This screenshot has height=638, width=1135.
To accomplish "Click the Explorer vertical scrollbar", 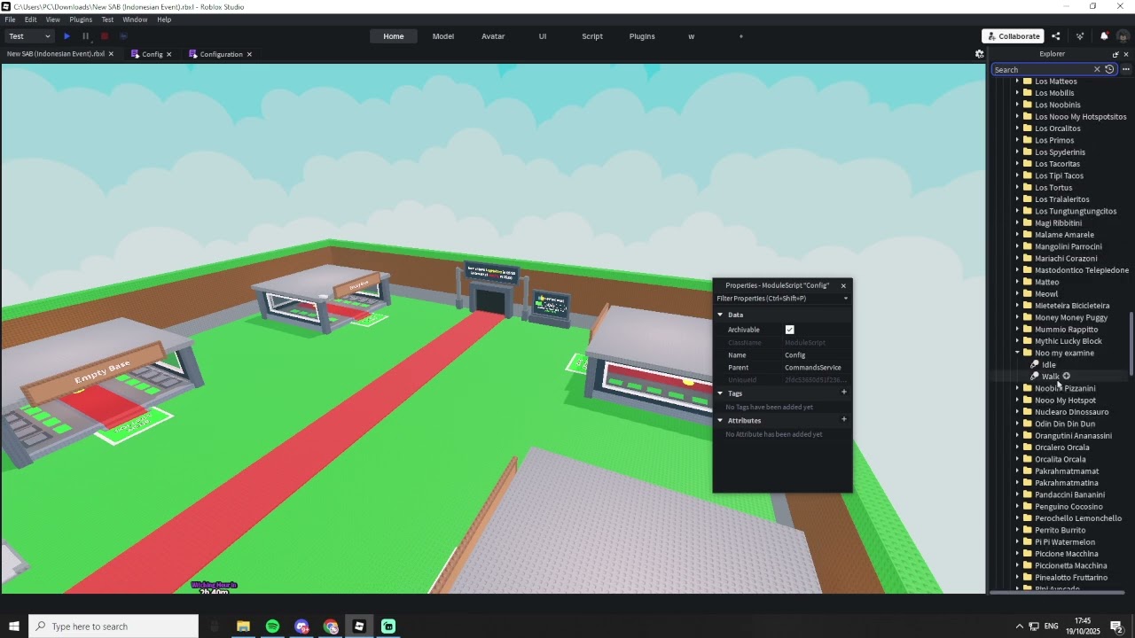I will pos(1131,344).
